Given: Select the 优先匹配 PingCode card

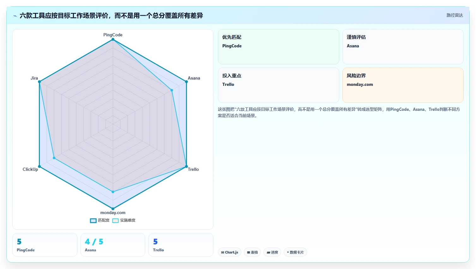Looking at the screenshot, I should (x=278, y=47).
